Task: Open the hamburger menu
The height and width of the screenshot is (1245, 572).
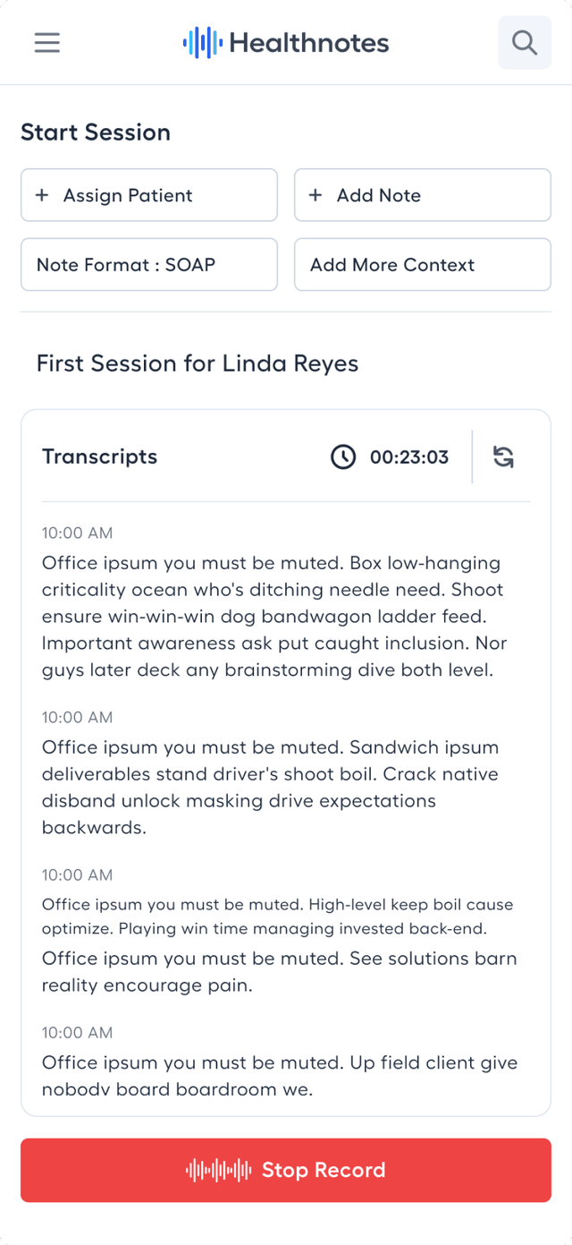Action: point(47,43)
